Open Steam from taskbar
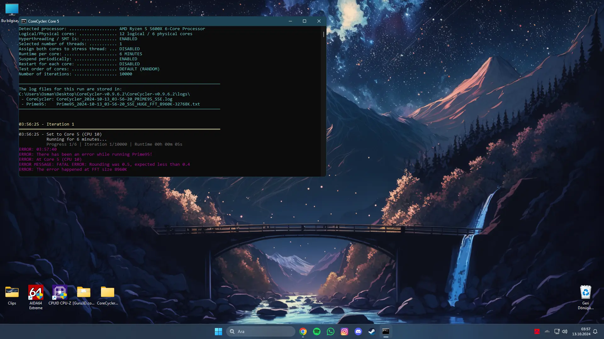This screenshot has width=604, height=339. point(372,331)
